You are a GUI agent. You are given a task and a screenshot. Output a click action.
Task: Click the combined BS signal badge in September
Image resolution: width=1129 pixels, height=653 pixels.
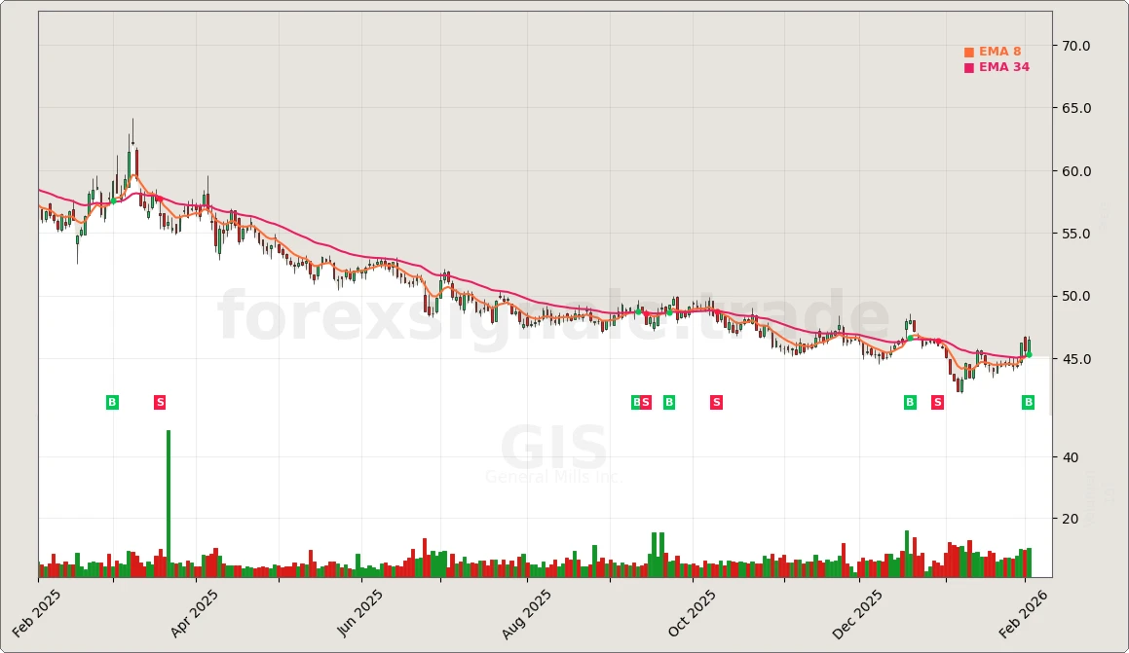[x=640, y=402]
